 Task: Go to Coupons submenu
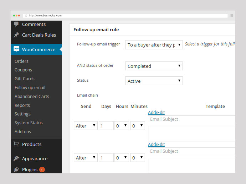point(23,70)
